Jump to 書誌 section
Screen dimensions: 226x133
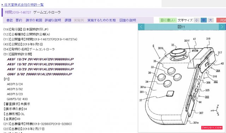pyautogui.click(x=10, y=20)
